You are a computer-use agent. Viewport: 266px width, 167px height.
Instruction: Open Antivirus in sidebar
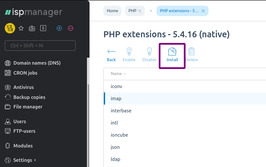pyautogui.click(x=23, y=87)
